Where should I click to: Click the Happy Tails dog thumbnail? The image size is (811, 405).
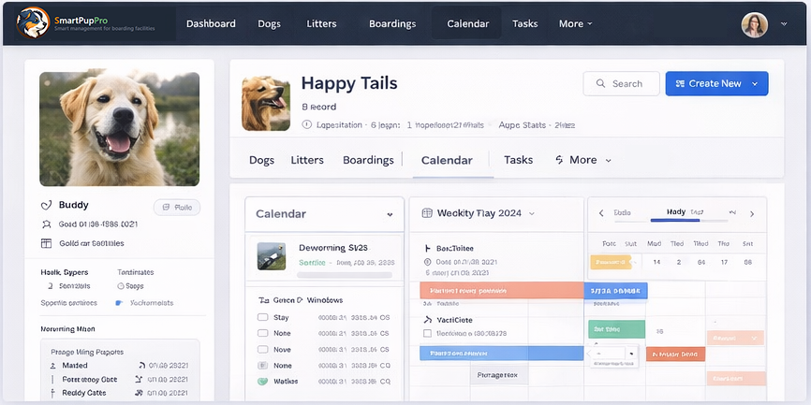pos(266,103)
